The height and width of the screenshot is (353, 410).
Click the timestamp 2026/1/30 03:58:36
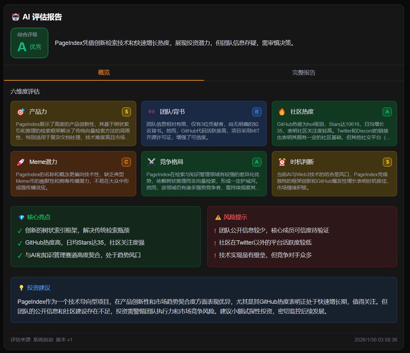(x=376, y=340)
